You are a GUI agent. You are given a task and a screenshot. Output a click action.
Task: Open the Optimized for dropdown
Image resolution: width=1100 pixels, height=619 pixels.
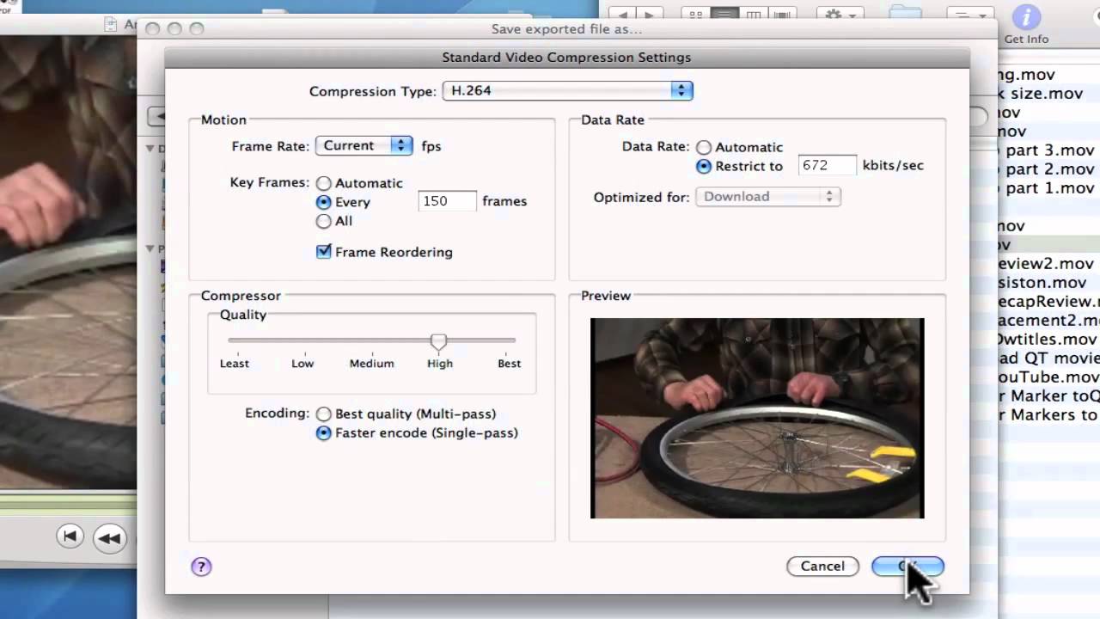pyautogui.click(x=767, y=196)
